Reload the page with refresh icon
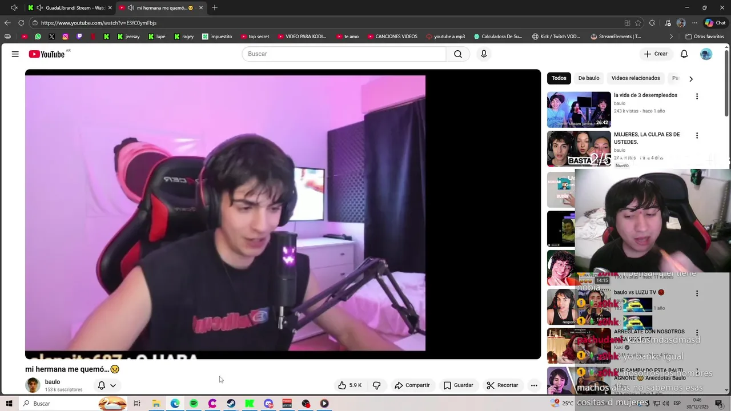The height and width of the screenshot is (411, 731). pyautogui.click(x=21, y=23)
